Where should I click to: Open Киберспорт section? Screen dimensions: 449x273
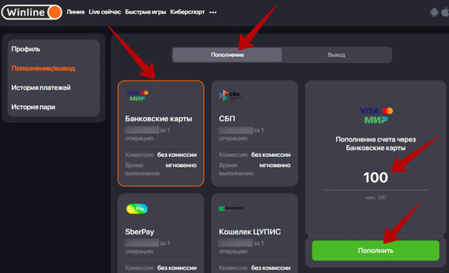(187, 12)
